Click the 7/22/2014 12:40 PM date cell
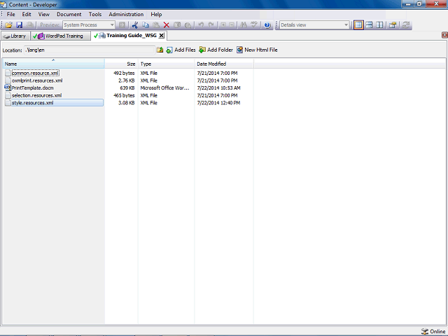The width and height of the screenshot is (448, 336). pos(218,103)
